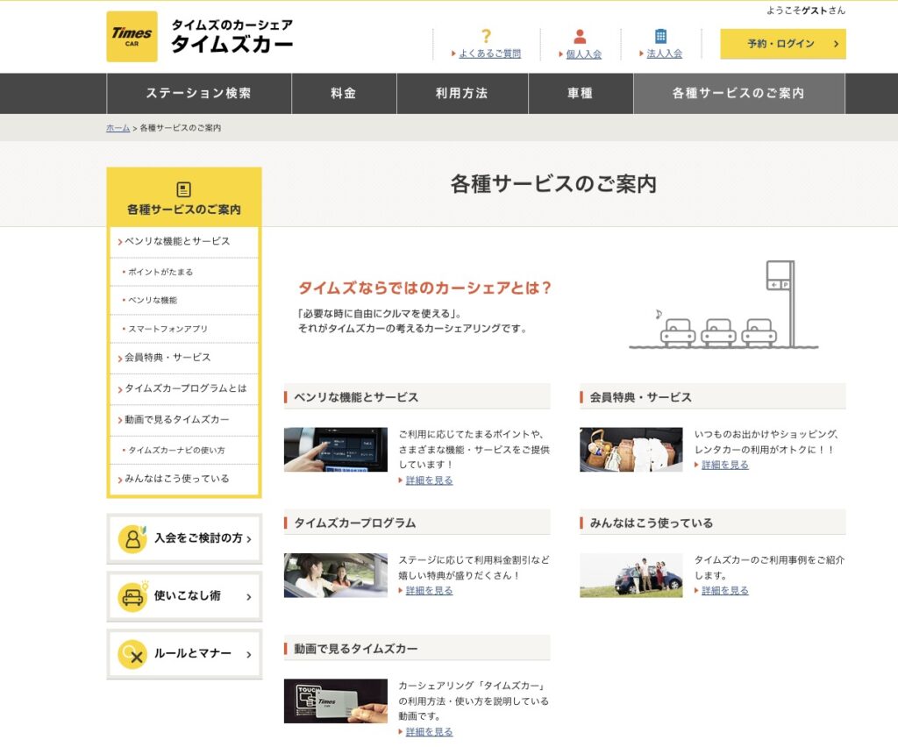898x747 pixels.
Task: Open 詳細を見る under みんなはこう使っている section
Action: pyautogui.click(x=725, y=591)
